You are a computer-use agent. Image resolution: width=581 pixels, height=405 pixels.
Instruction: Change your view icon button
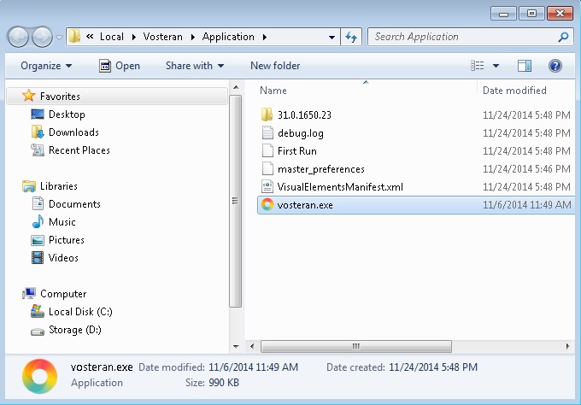point(478,66)
